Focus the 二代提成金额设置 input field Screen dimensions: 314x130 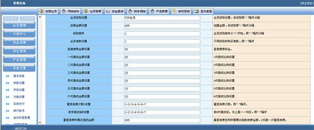[x=162, y=65]
